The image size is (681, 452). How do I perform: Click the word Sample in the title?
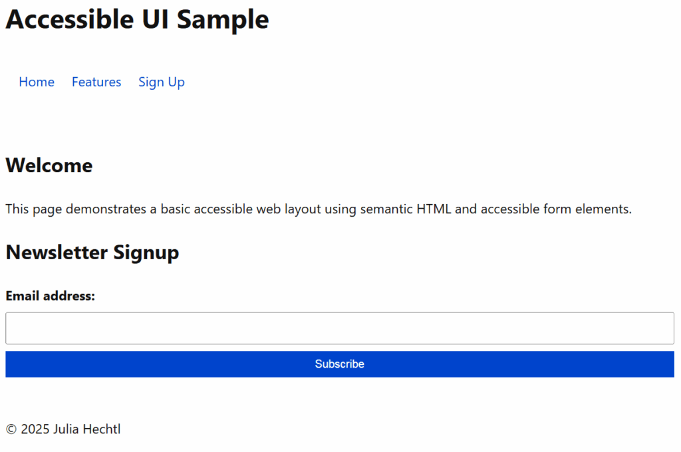[223, 19]
